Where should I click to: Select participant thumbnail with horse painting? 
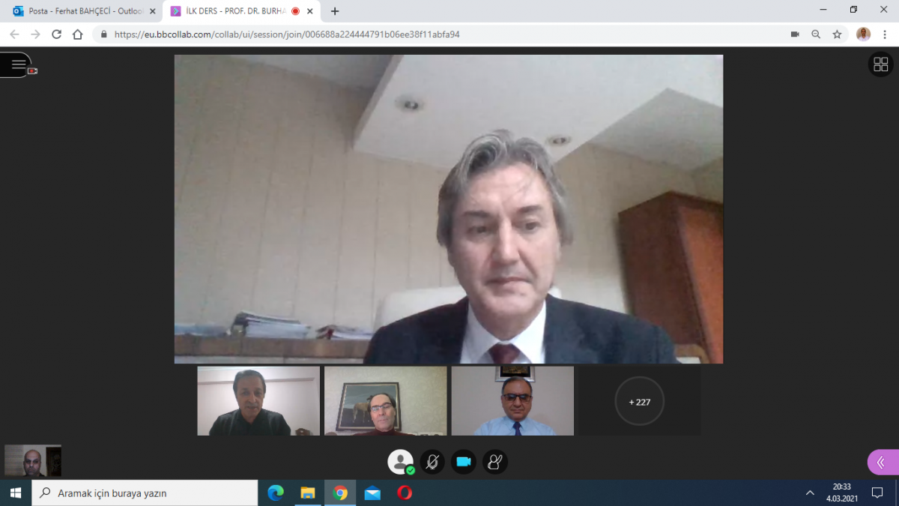[x=385, y=401]
